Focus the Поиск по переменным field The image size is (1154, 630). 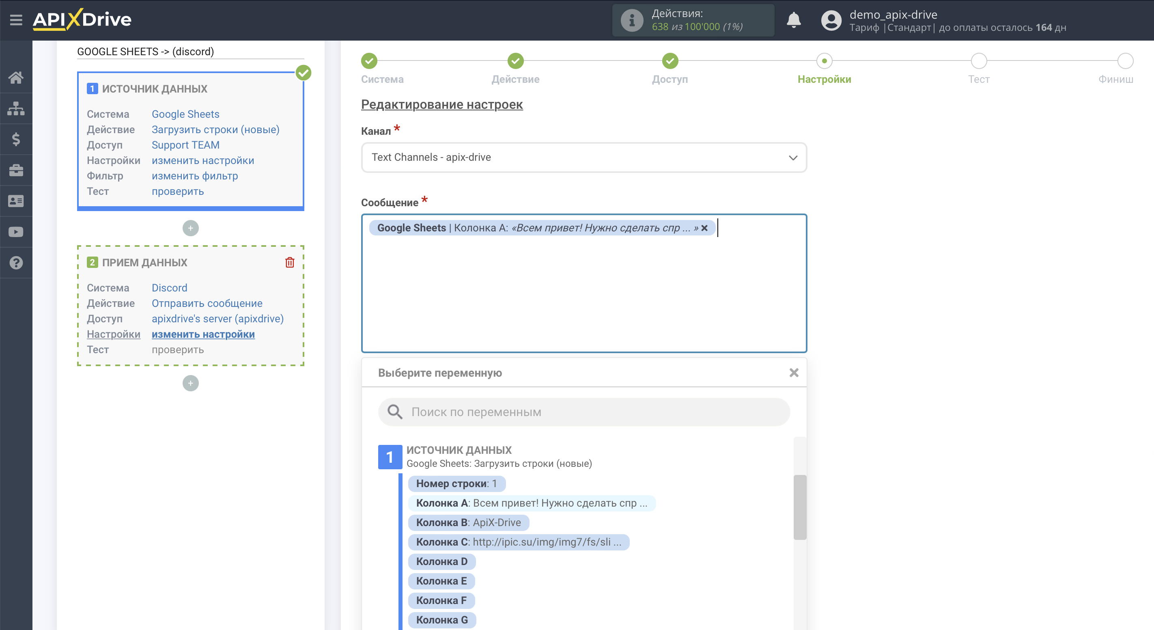584,412
